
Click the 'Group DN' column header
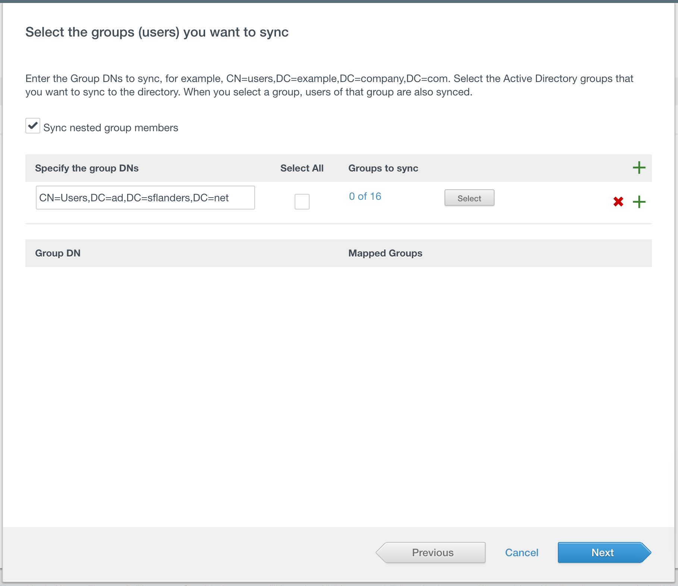pyautogui.click(x=58, y=253)
